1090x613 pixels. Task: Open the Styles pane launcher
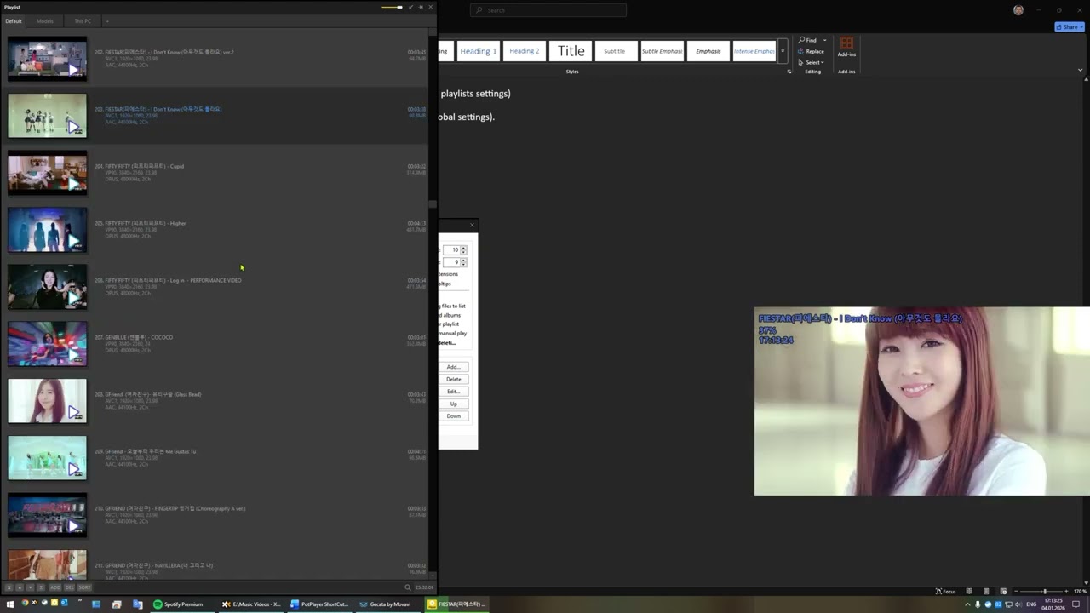789,72
